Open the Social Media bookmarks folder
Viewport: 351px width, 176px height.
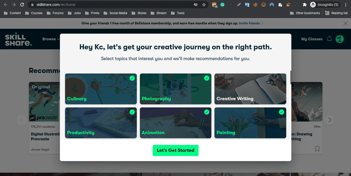(115, 13)
